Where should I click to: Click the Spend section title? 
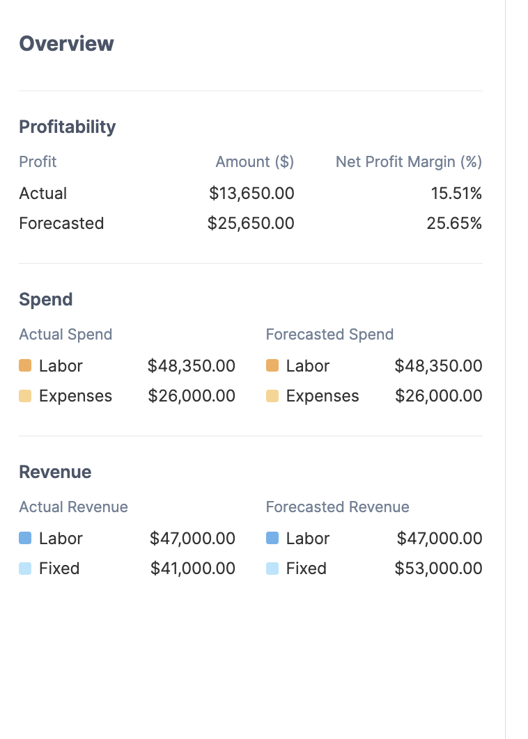[45, 299]
